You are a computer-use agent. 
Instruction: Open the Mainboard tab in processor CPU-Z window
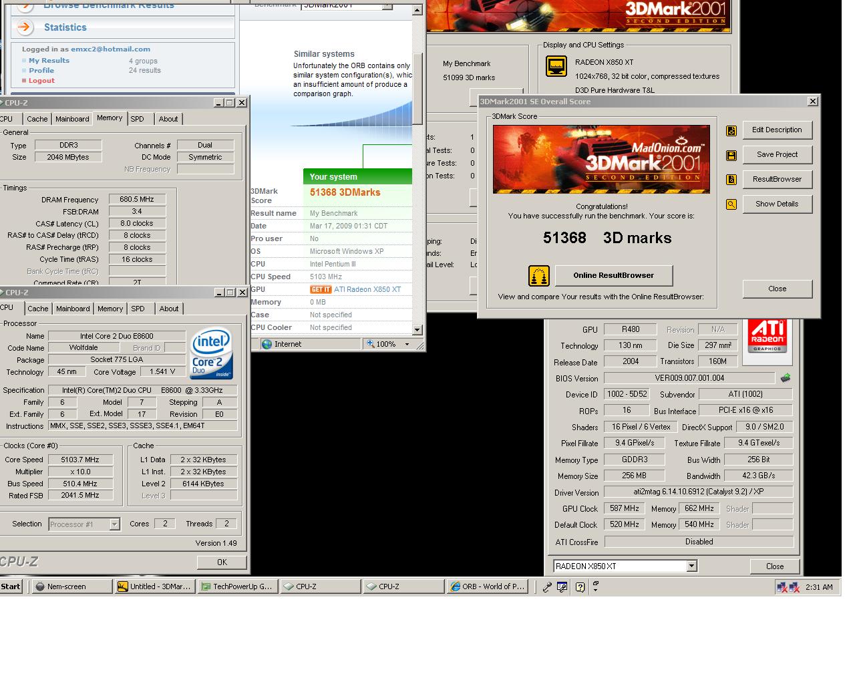[73, 309]
